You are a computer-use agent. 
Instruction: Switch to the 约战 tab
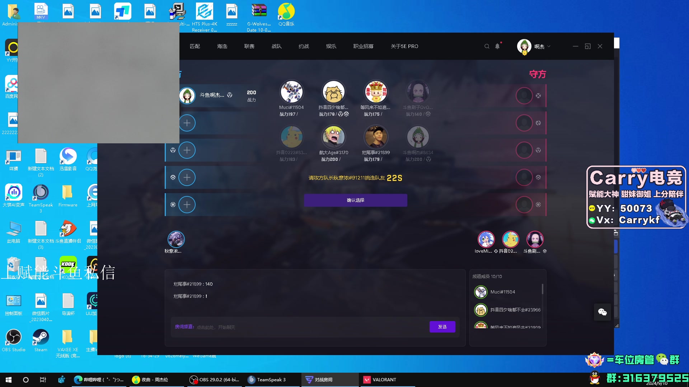click(x=304, y=46)
